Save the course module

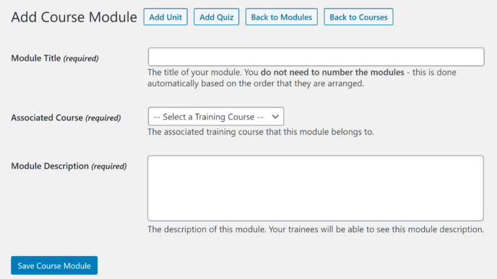(x=54, y=265)
